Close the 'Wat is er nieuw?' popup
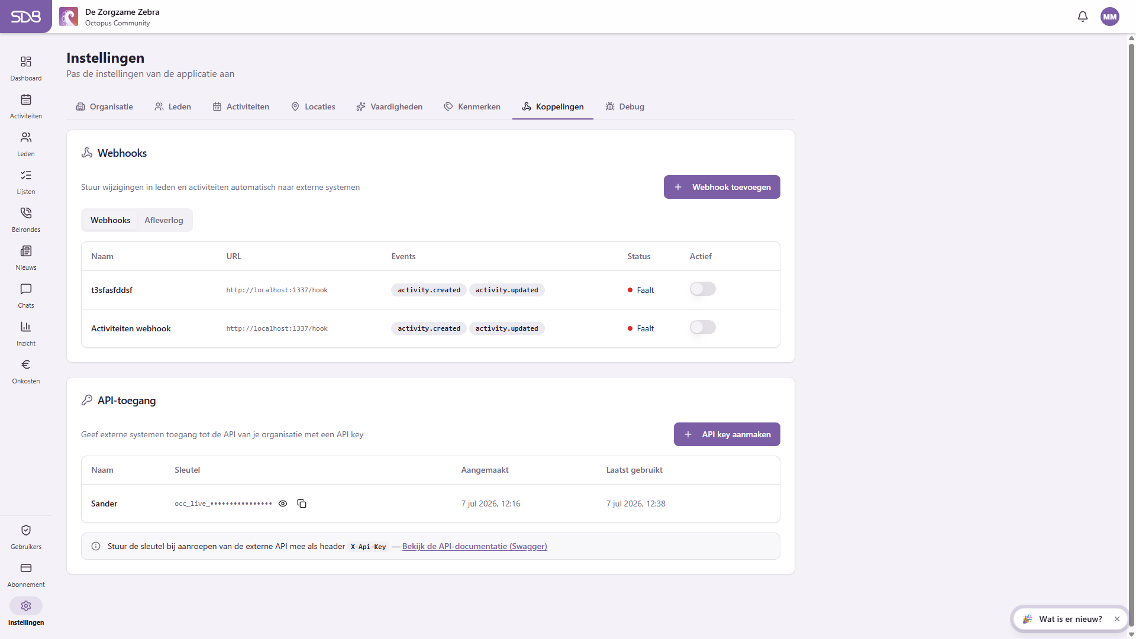The height and width of the screenshot is (639, 1136). 1117,619
